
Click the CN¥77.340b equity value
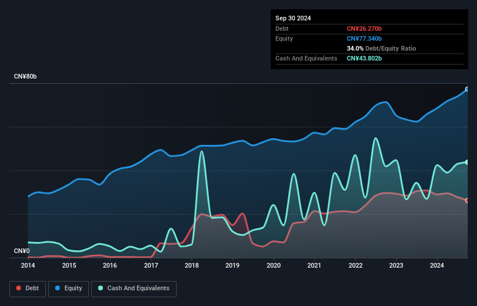coord(364,38)
